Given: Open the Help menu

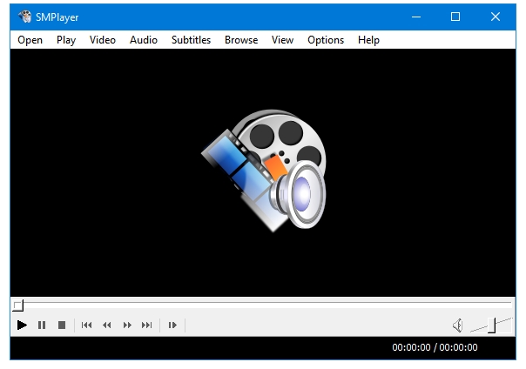Looking at the screenshot, I should pyautogui.click(x=368, y=40).
